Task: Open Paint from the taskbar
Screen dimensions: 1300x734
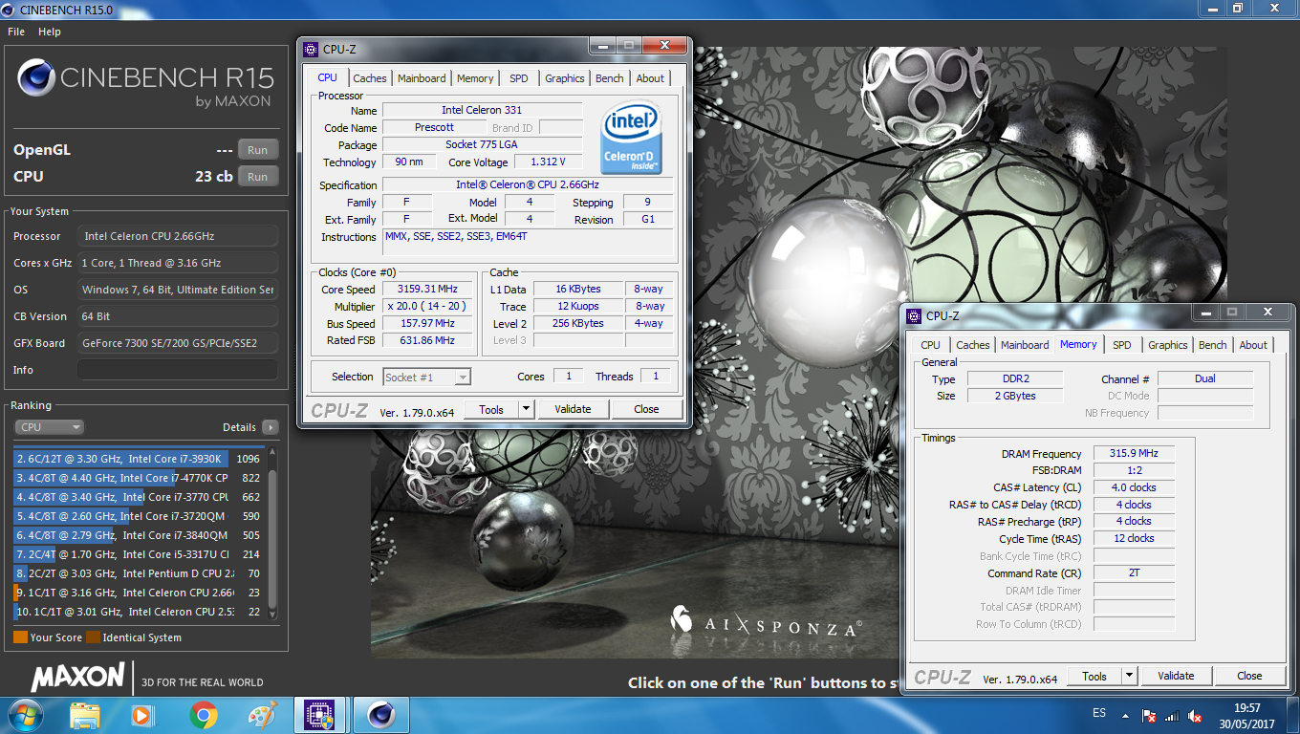Action: (261, 715)
